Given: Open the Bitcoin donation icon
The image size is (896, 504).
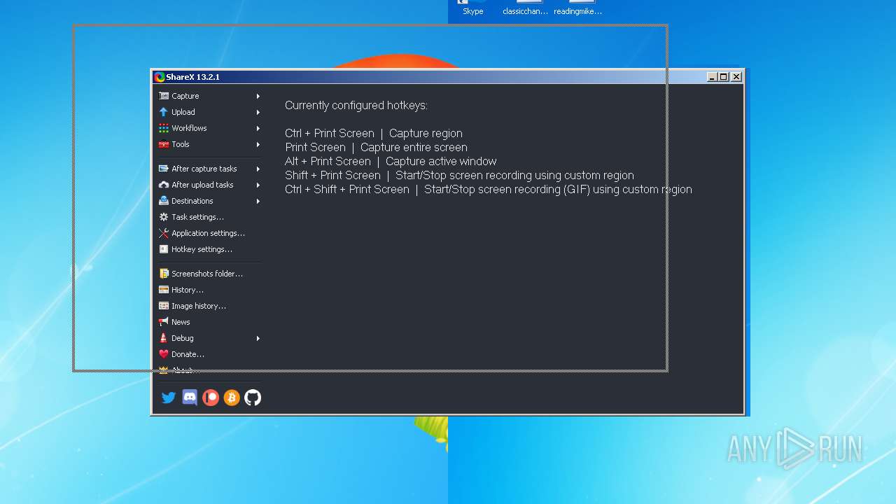Looking at the screenshot, I should click(x=232, y=398).
